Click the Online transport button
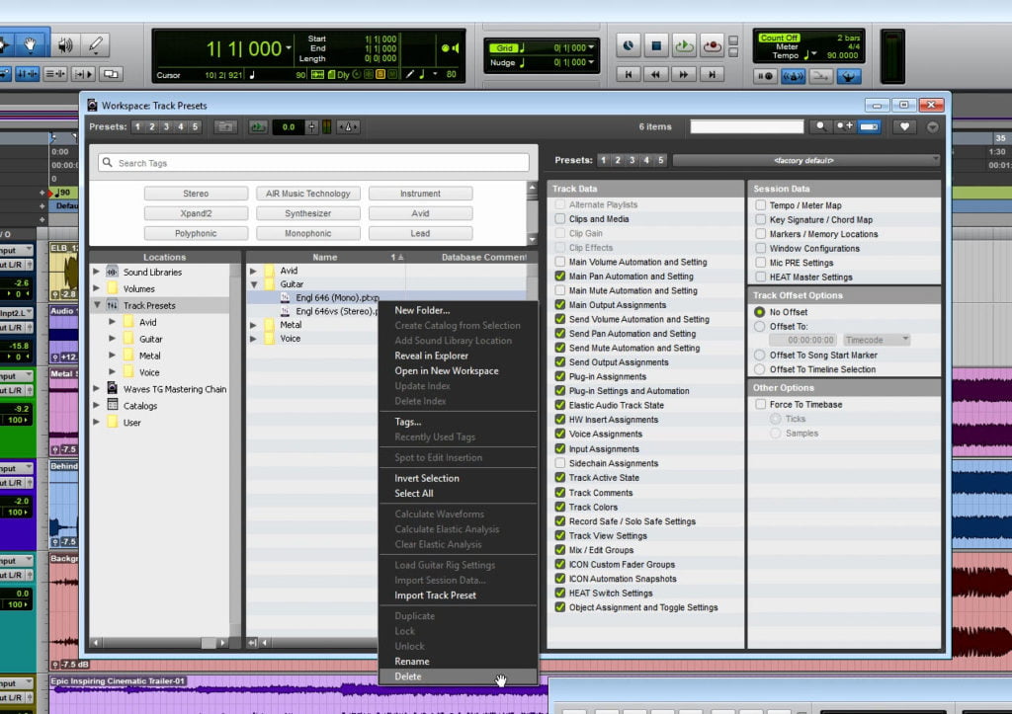Viewport: 1012px width, 714px height. click(x=628, y=45)
